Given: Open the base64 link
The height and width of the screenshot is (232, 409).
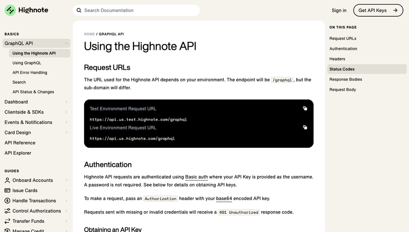Looking at the screenshot, I should pos(224,198).
